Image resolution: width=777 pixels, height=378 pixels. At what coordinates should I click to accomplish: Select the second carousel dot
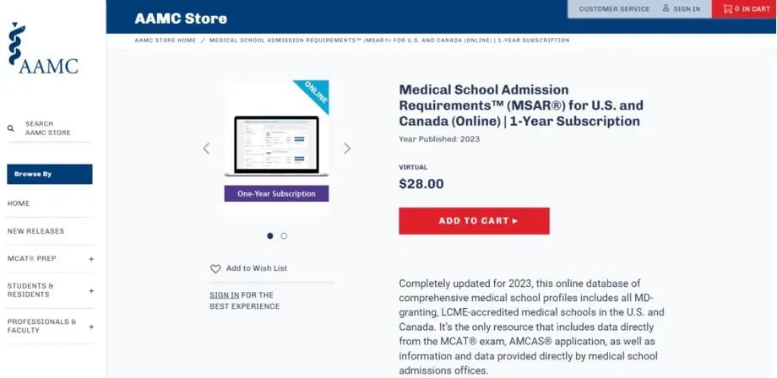coord(284,236)
